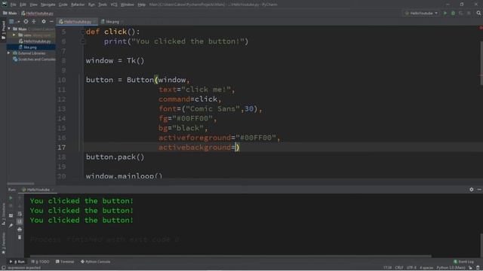This screenshot has height=271, width=483.
Task: Click CRLF line separator in status bar
Action: [399, 268]
